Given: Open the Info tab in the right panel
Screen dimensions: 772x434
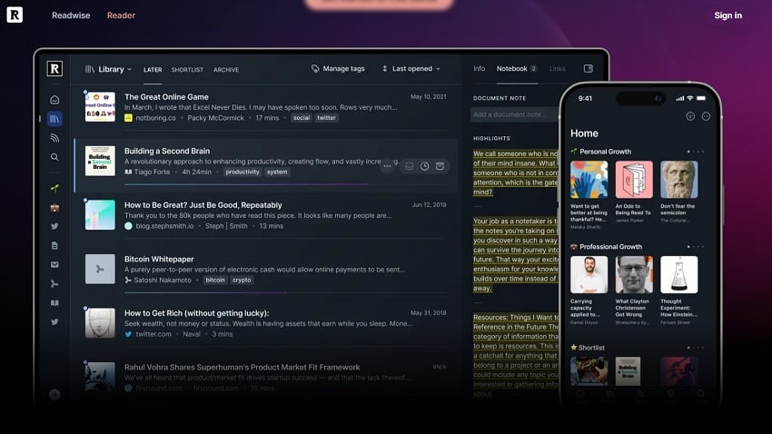Looking at the screenshot, I should tap(479, 68).
